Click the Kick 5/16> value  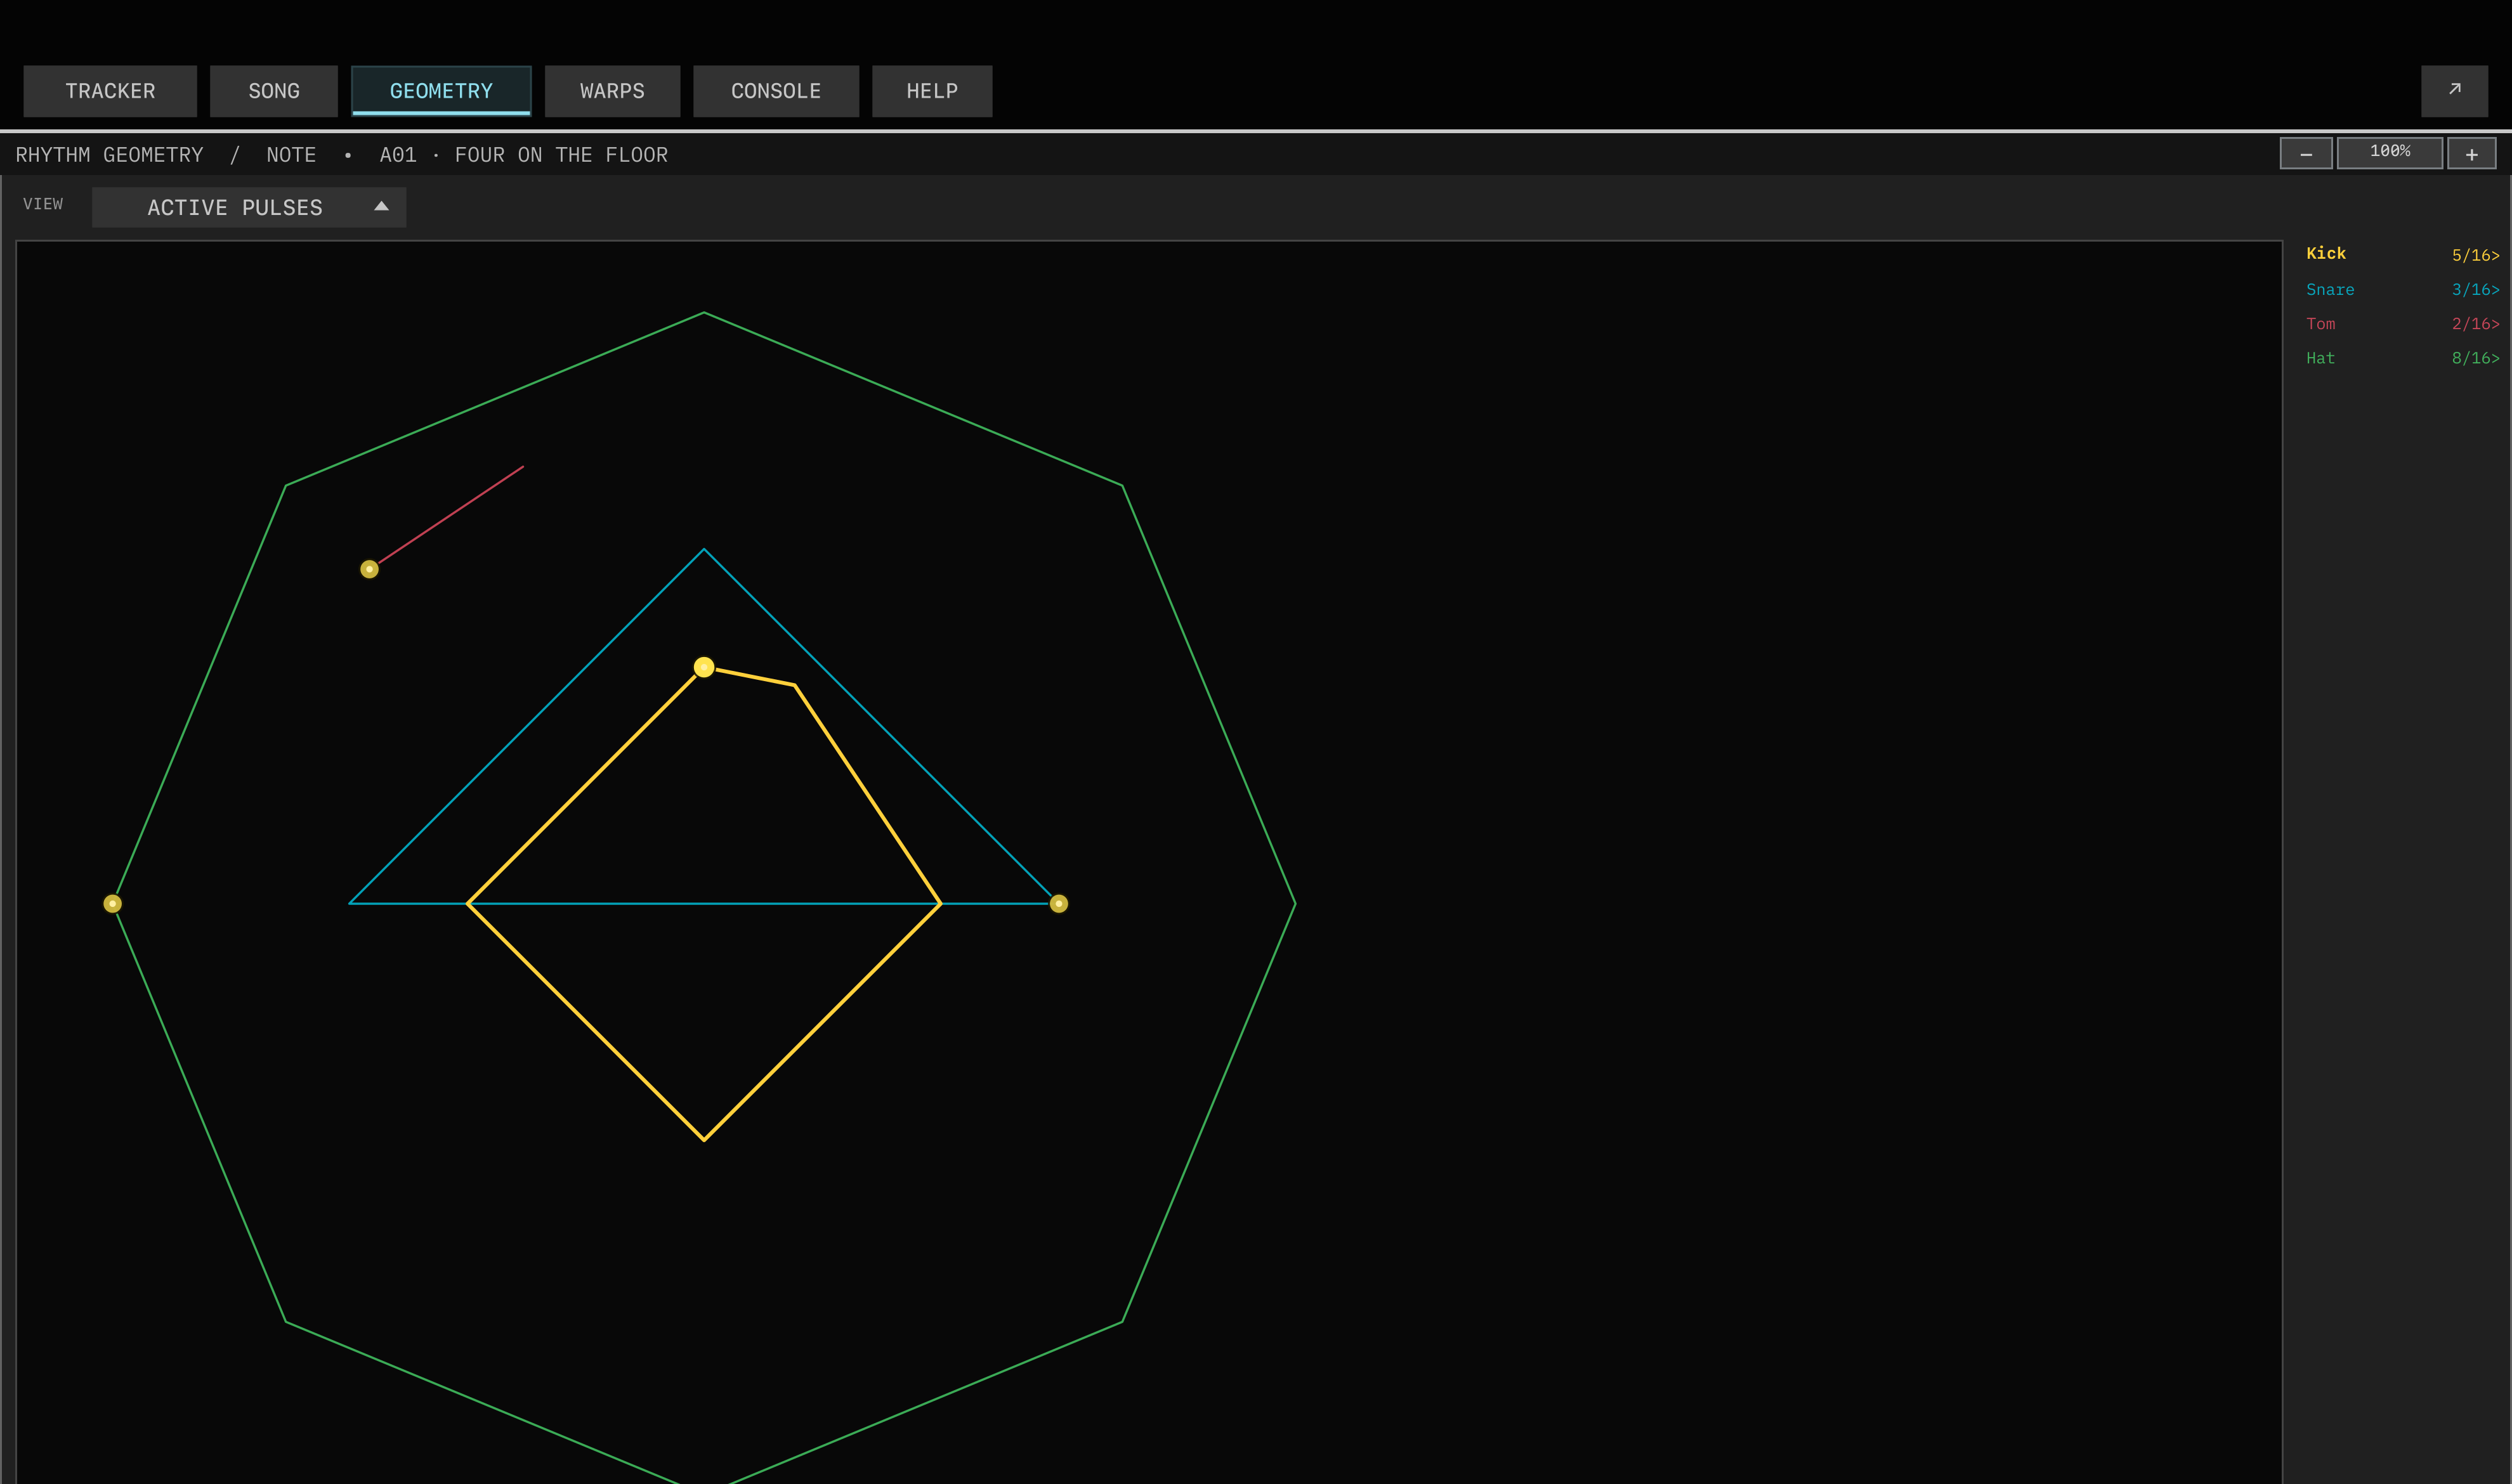pos(2475,255)
